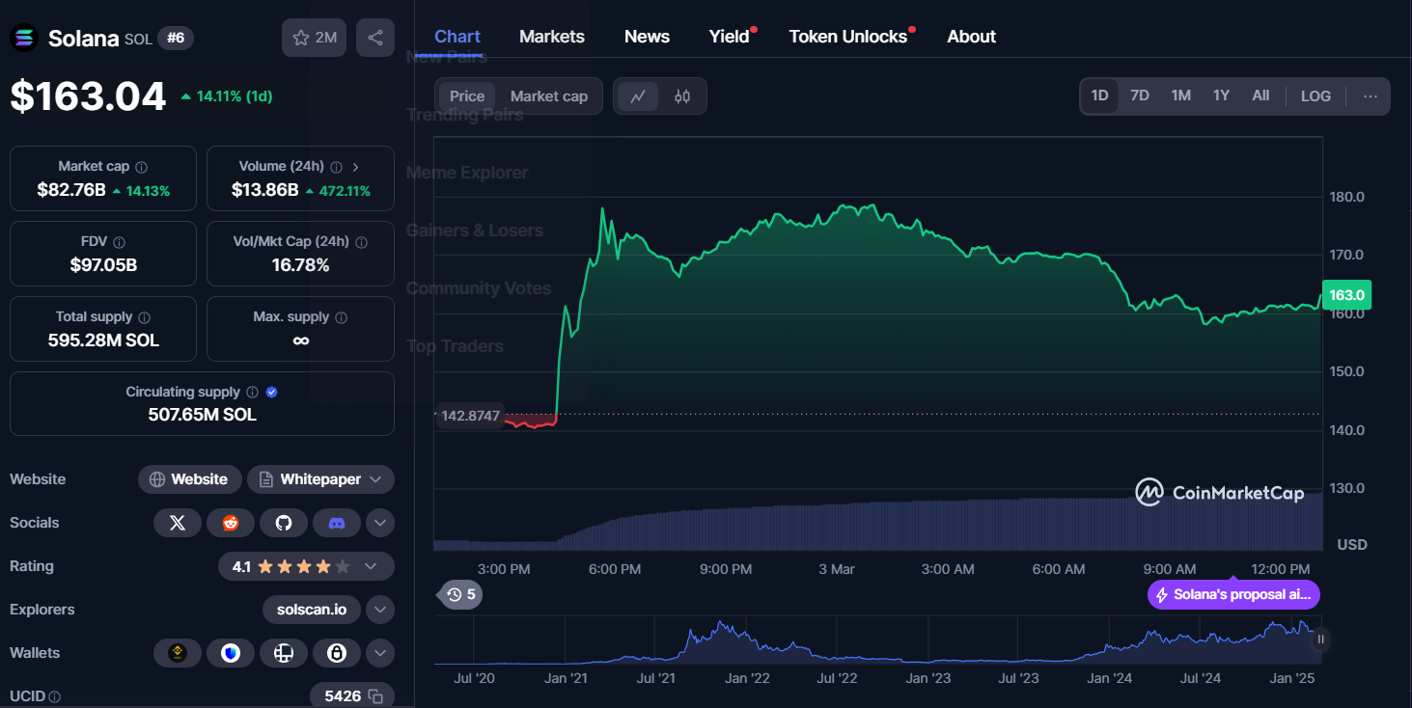Add Solana to watchlist star button
This screenshot has width=1412, height=708.
pos(315,38)
